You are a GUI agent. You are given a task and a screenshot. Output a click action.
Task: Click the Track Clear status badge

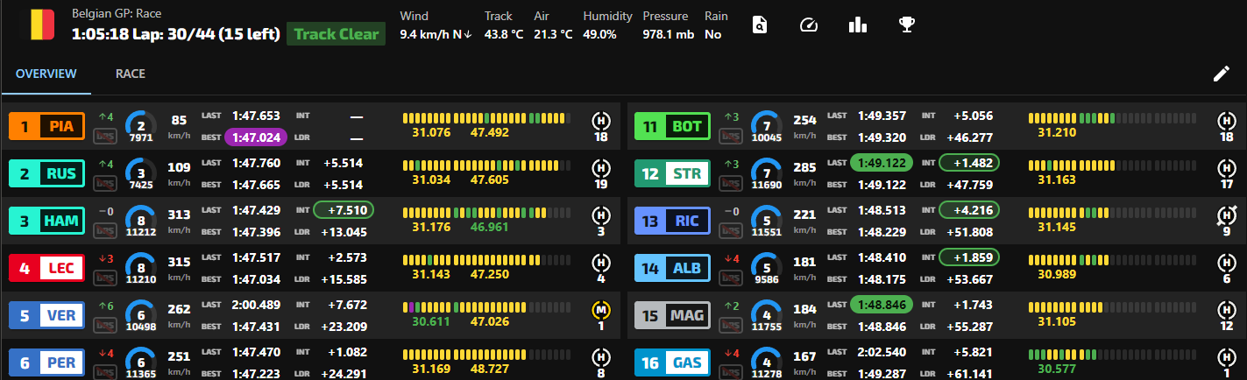click(x=336, y=34)
